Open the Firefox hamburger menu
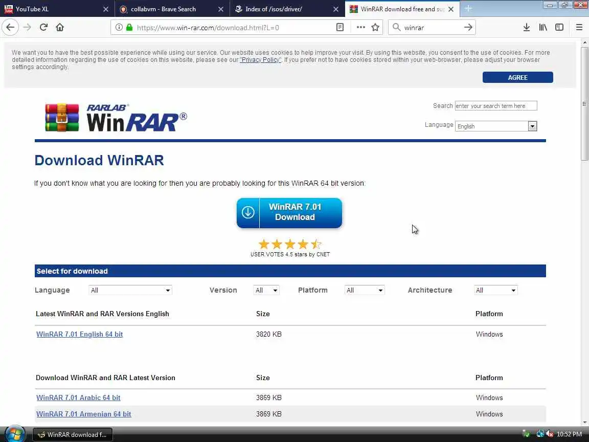 [x=579, y=28]
